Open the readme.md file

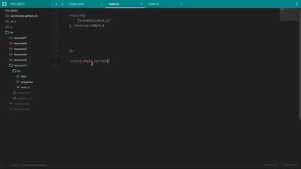click(24, 98)
